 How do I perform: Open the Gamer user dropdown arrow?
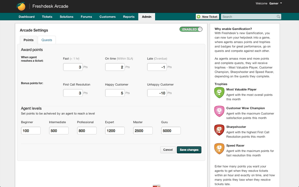click(281, 3)
